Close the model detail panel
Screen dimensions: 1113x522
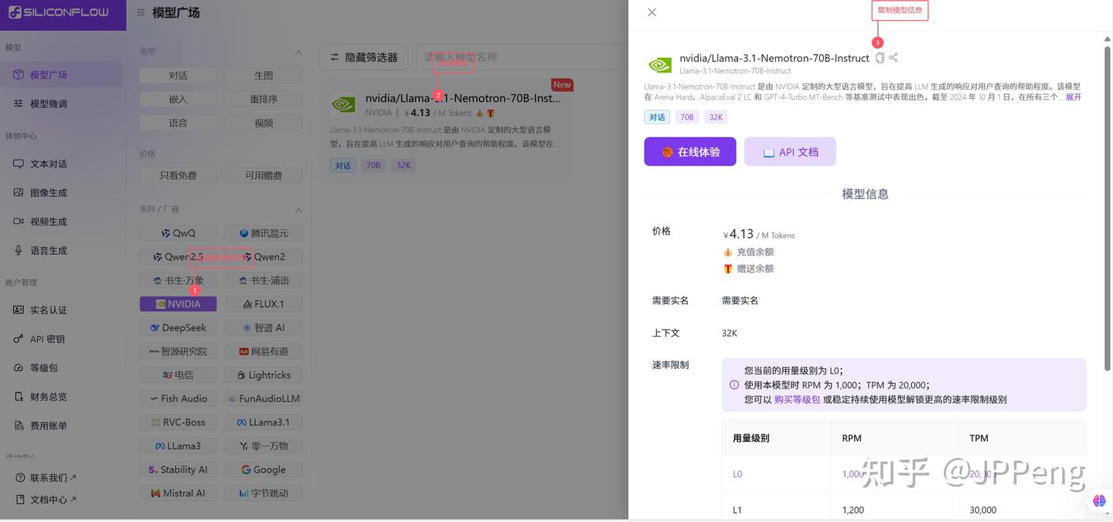(x=652, y=12)
